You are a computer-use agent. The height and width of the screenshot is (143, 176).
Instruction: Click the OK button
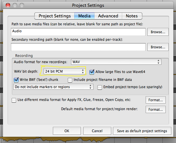[x=67, y=131]
